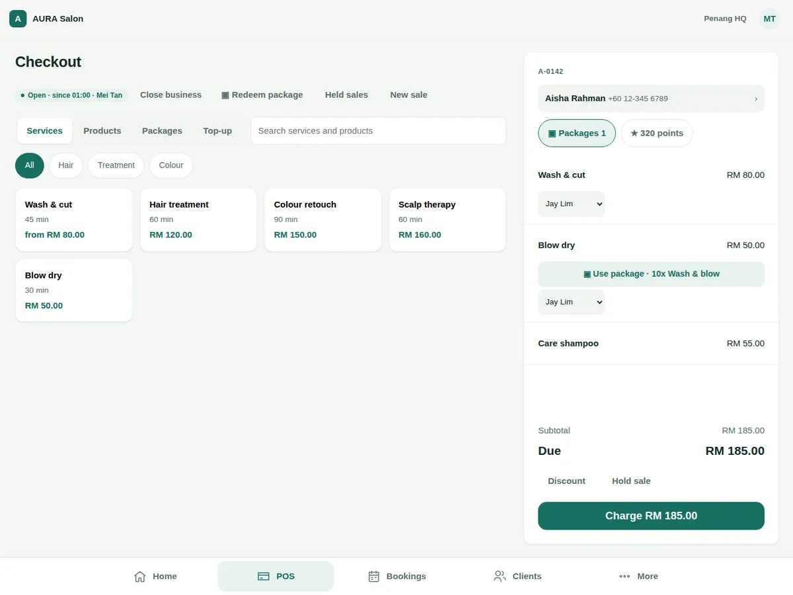Start a New sale

click(408, 95)
